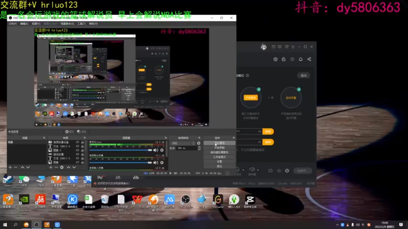Switch to OBS via its taskbar icon
The image size is (408, 229).
36,224
